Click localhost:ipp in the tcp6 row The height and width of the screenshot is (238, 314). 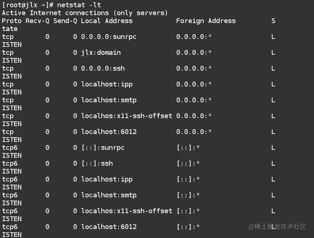point(107,179)
